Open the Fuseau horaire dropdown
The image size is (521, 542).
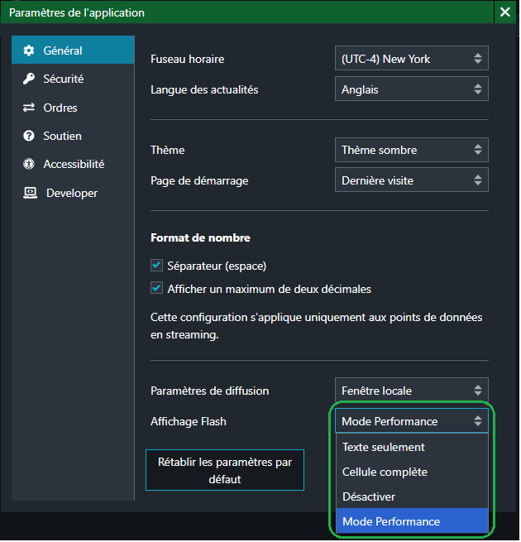coord(411,59)
